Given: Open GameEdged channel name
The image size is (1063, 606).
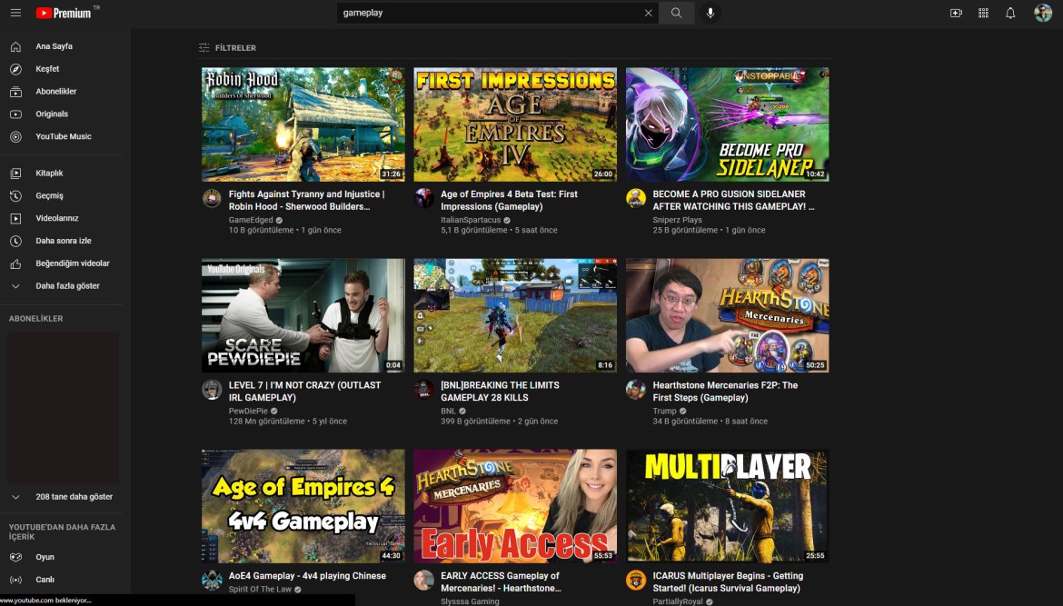Looking at the screenshot, I should [251, 220].
